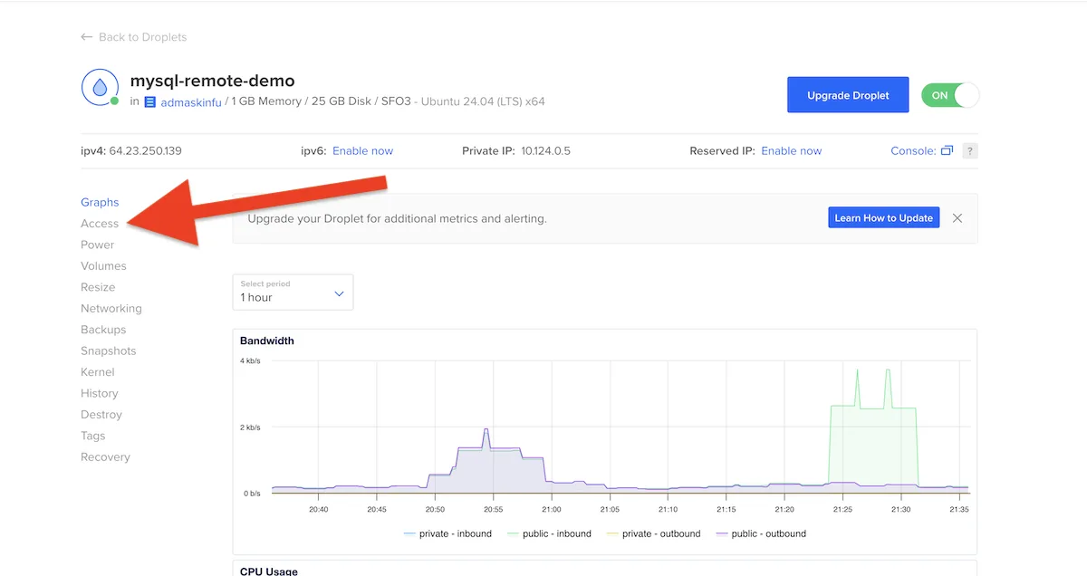Viewport: 1087px width, 576px height.
Task: Click the project icon next to admaskinfu
Action: [x=150, y=102]
